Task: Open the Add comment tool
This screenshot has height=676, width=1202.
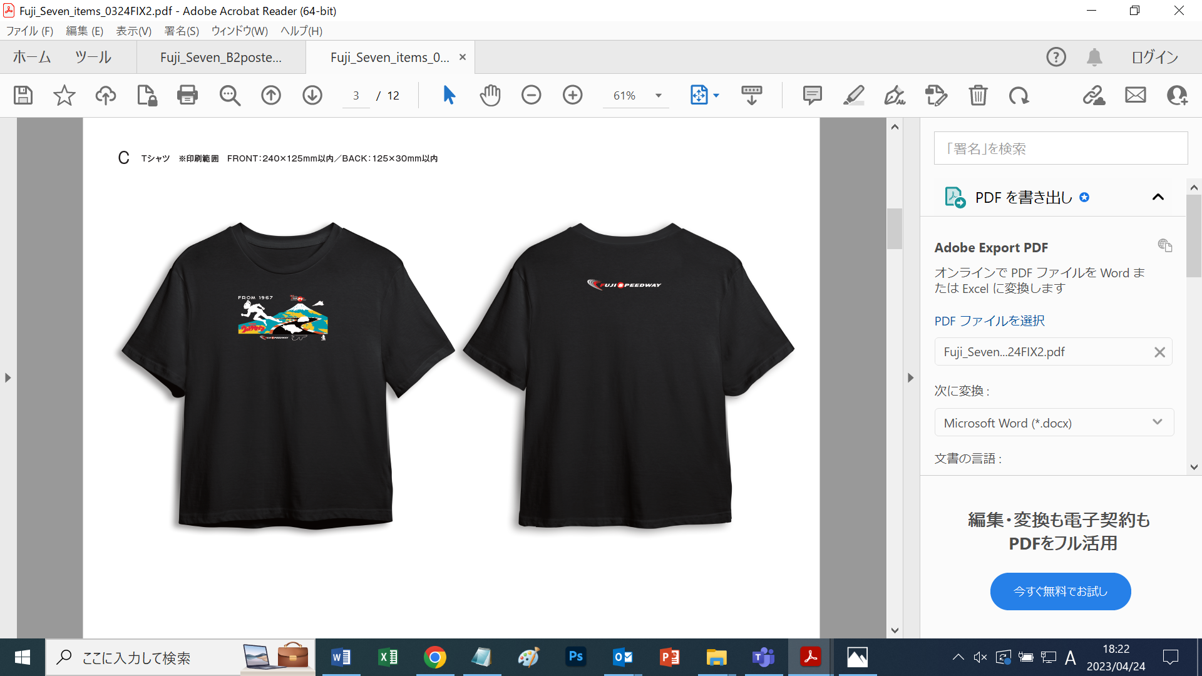Action: [x=812, y=95]
